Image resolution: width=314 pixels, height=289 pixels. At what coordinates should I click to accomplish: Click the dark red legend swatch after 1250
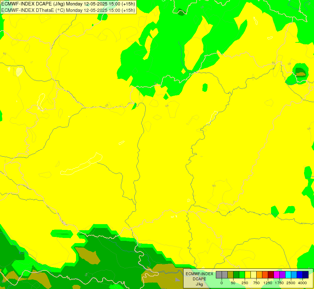[271, 275]
